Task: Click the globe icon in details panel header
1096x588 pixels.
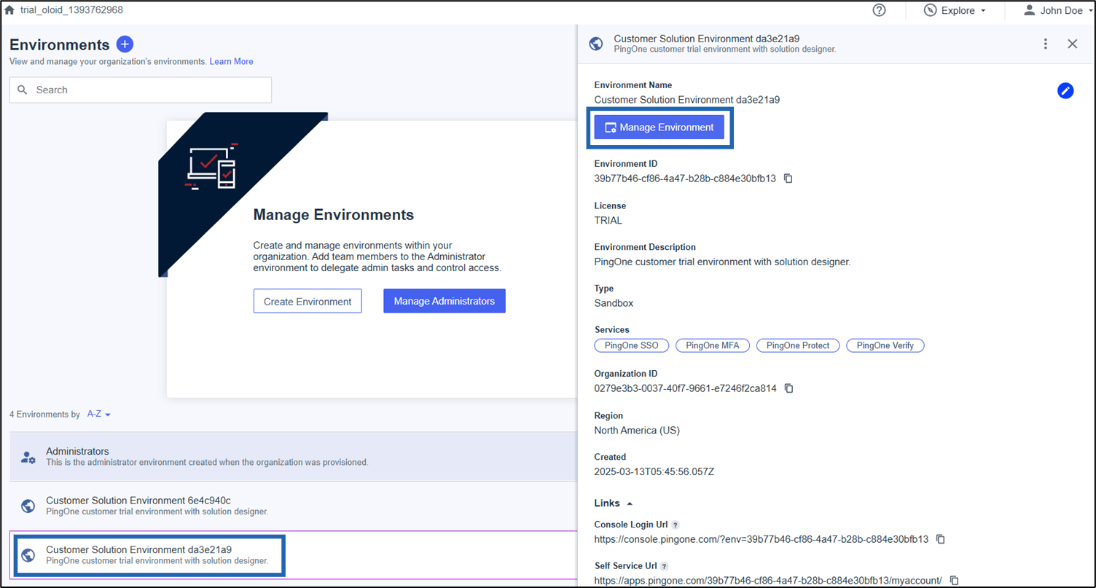Action: [x=596, y=44]
